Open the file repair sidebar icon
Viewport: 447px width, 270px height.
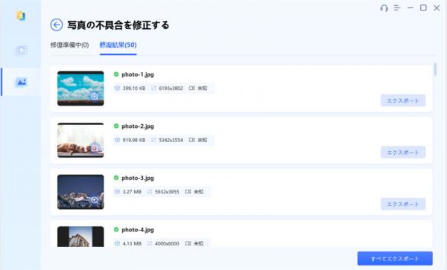point(21,16)
